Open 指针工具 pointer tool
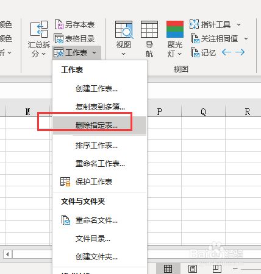 point(210,24)
